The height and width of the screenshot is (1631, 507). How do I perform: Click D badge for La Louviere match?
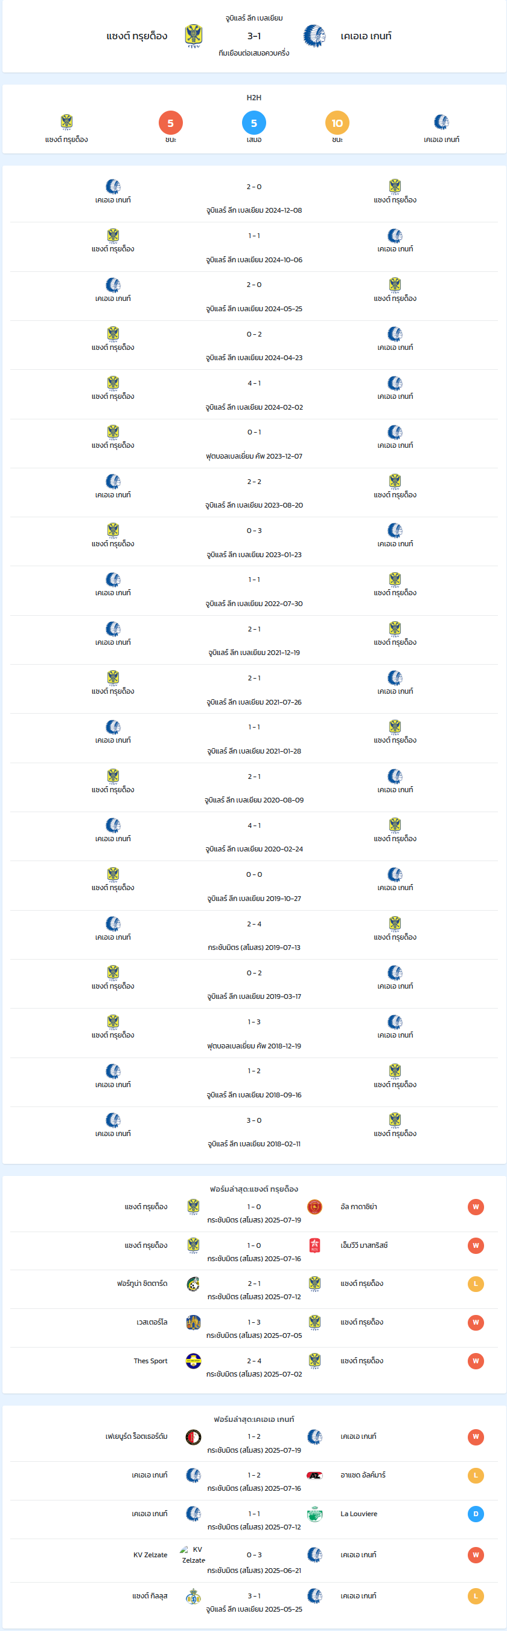coord(476,1514)
